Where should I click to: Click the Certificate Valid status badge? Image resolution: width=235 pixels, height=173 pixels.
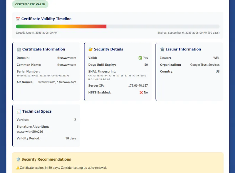(x=30, y=4)
